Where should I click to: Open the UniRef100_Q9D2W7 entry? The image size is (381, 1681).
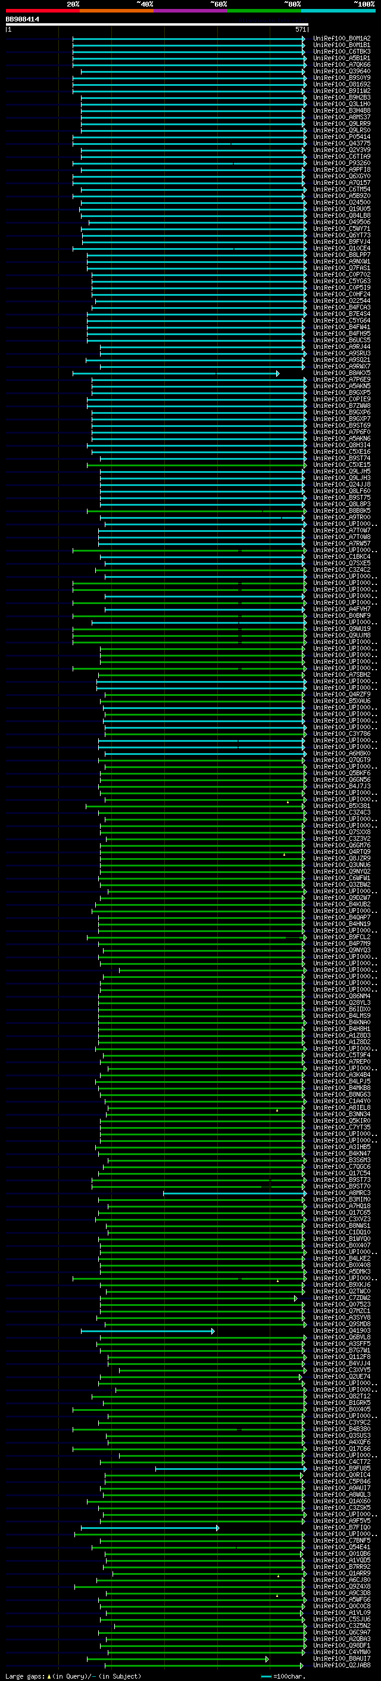point(342,897)
